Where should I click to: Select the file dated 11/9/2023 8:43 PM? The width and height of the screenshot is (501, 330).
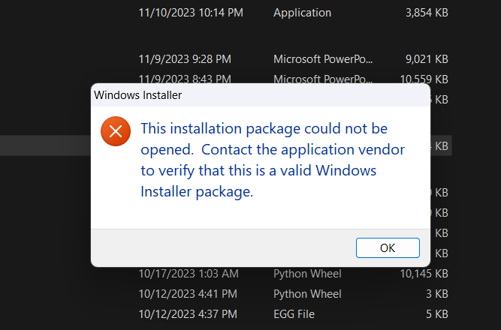click(185, 78)
